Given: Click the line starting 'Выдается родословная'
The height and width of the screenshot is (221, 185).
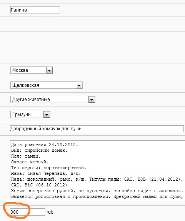Looking at the screenshot, I should [97, 197].
